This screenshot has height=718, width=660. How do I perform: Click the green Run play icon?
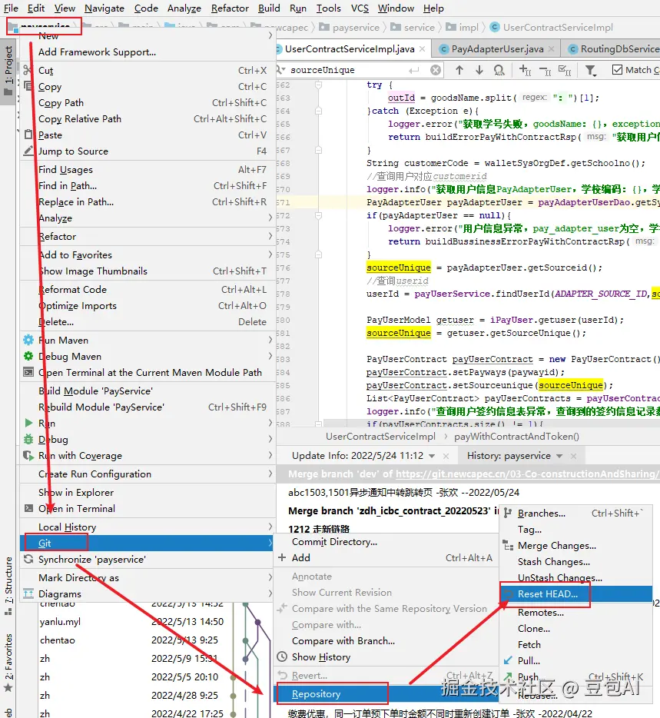tap(28, 423)
